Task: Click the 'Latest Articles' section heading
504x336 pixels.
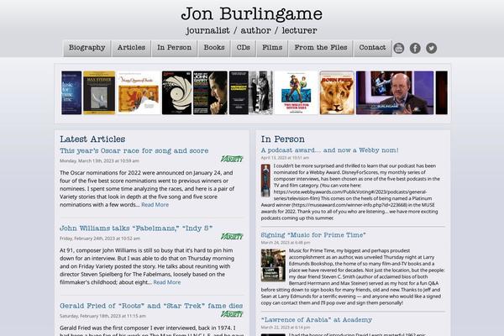Action: point(92,139)
